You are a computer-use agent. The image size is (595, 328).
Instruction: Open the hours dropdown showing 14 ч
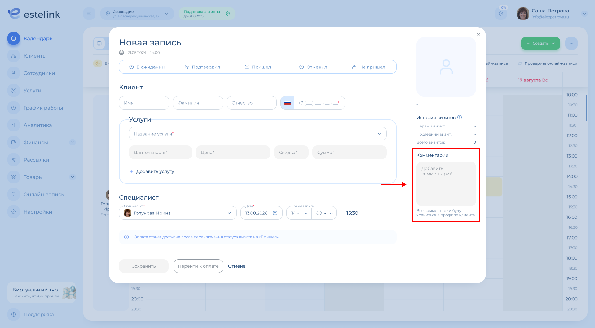tap(299, 213)
